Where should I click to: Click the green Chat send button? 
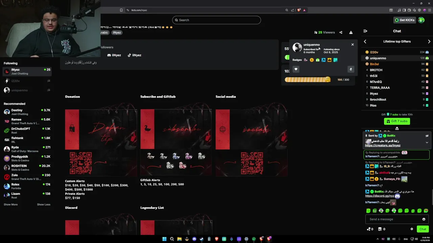click(423, 229)
